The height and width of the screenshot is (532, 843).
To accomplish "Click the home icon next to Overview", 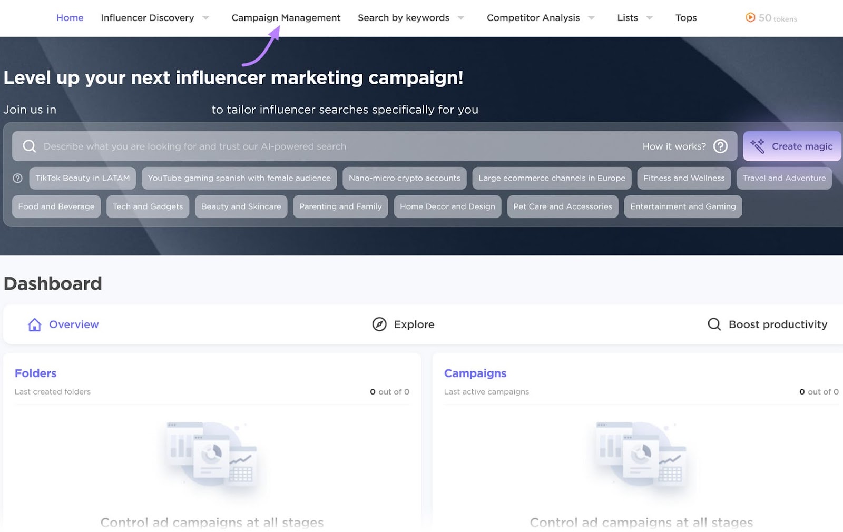I will tap(34, 324).
